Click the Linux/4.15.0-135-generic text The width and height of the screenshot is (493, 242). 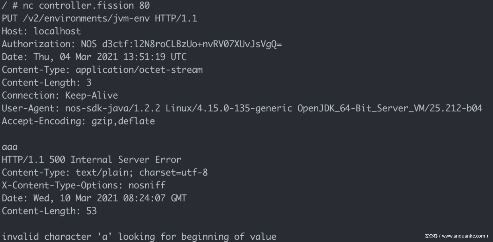tap(229, 108)
